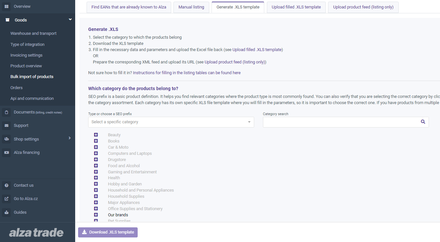Screen dimensions: 440x242
Task: Expand the Beauty category plus icon
Action: tap(96, 135)
